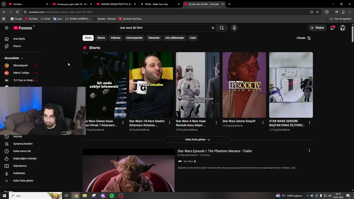Open the YouTube hamburger guide menu
This screenshot has height=199, width=354.
pyautogui.click(x=7, y=28)
